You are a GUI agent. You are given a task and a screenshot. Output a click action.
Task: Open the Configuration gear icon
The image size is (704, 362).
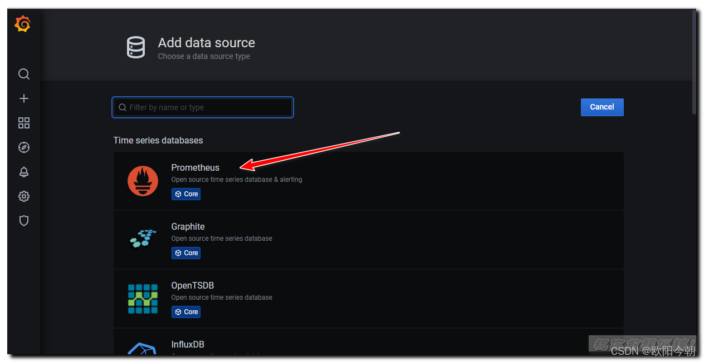[24, 196]
